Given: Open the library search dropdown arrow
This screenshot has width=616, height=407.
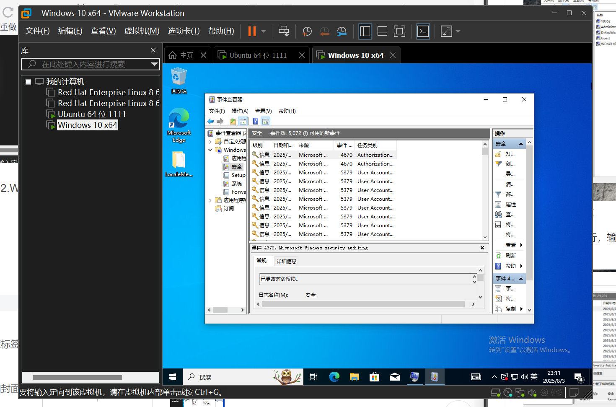Looking at the screenshot, I should (155, 64).
